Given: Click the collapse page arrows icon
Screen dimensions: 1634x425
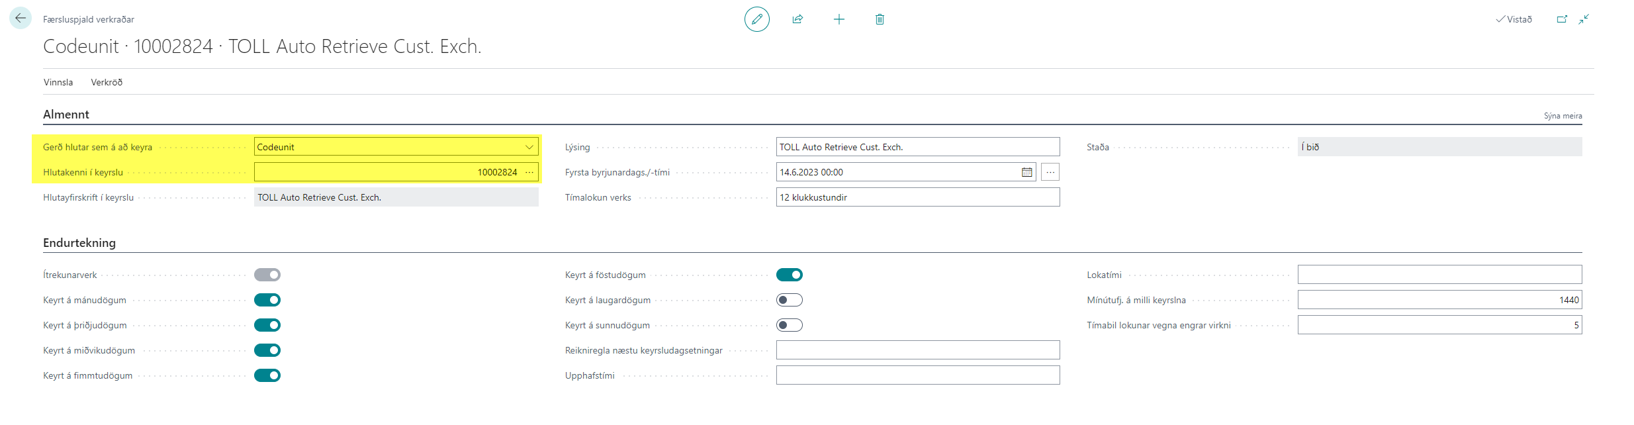Looking at the screenshot, I should click(1584, 19).
